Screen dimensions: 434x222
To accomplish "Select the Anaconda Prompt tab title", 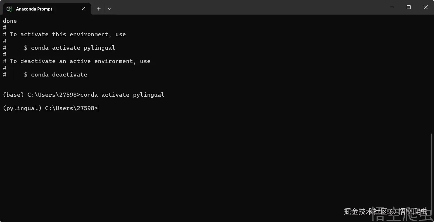I will (34, 9).
